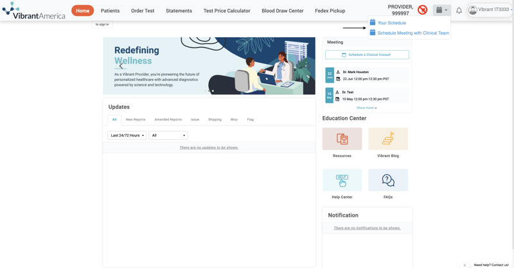
Task: Open the notifications bell
Action: coord(459,10)
